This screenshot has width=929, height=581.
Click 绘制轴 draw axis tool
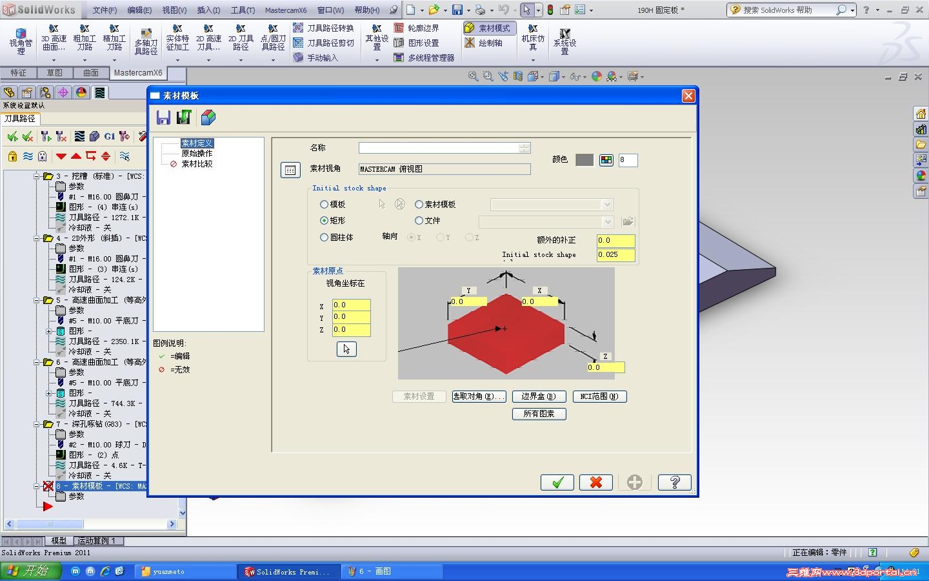tap(483, 43)
